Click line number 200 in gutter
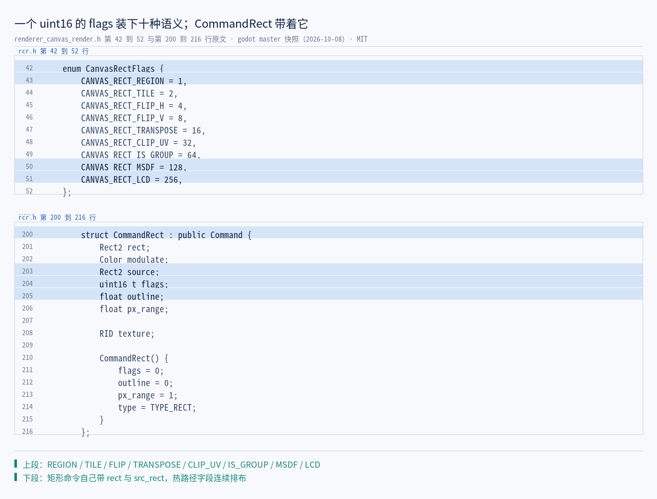The height and width of the screenshot is (499, 657). pyautogui.click(x=27, y=234)
